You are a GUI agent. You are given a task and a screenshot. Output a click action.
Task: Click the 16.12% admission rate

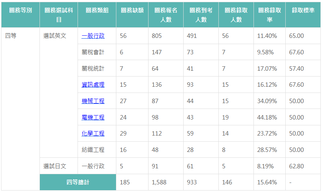coord(267,85)
